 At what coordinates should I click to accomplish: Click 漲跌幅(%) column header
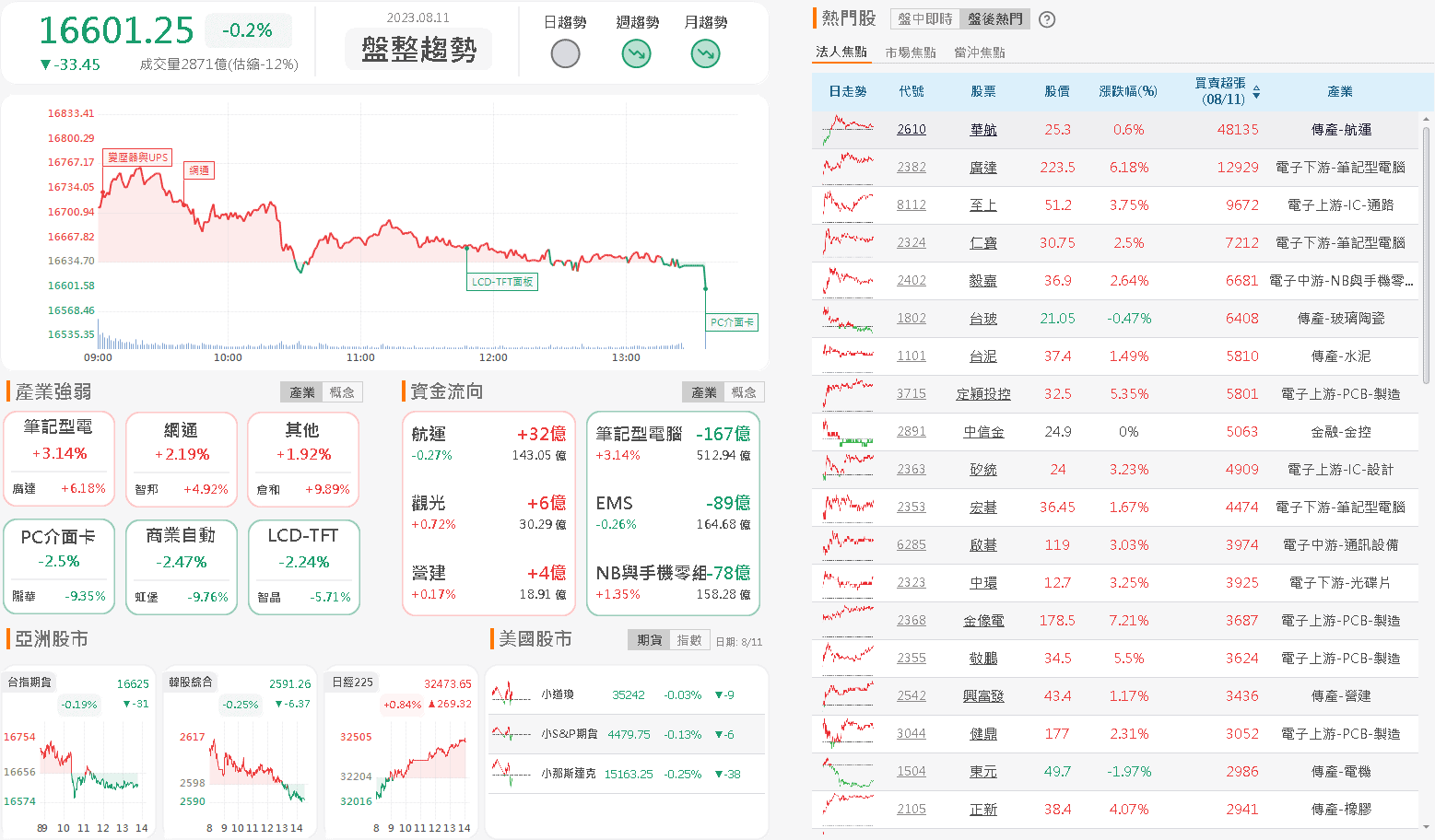click(x=1128, y=91)
